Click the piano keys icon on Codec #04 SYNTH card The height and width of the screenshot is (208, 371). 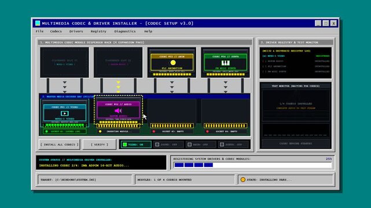point(226,63)
